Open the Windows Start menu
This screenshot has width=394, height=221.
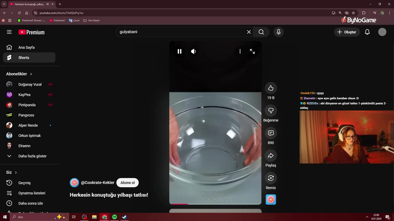click(x=5, y=217)
